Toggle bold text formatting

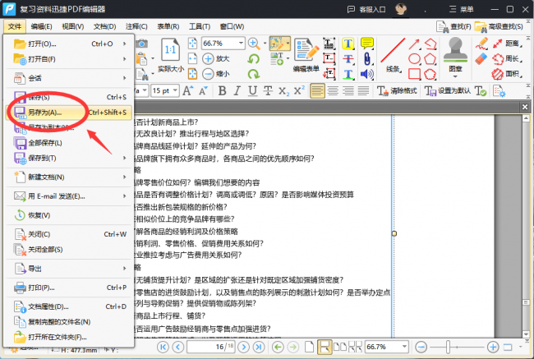pos(222,91)
